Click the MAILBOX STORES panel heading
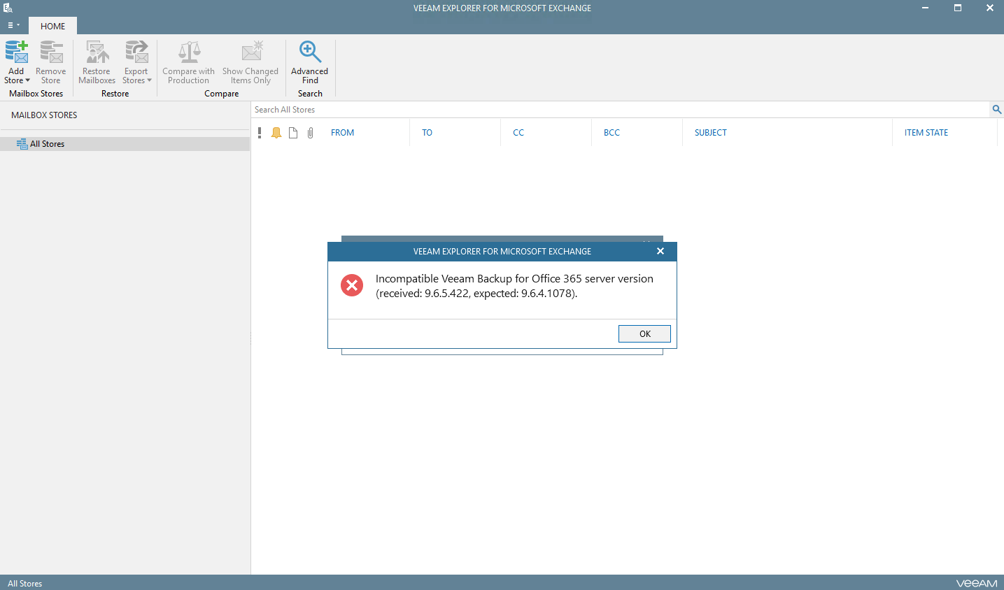 pos(44,115)
